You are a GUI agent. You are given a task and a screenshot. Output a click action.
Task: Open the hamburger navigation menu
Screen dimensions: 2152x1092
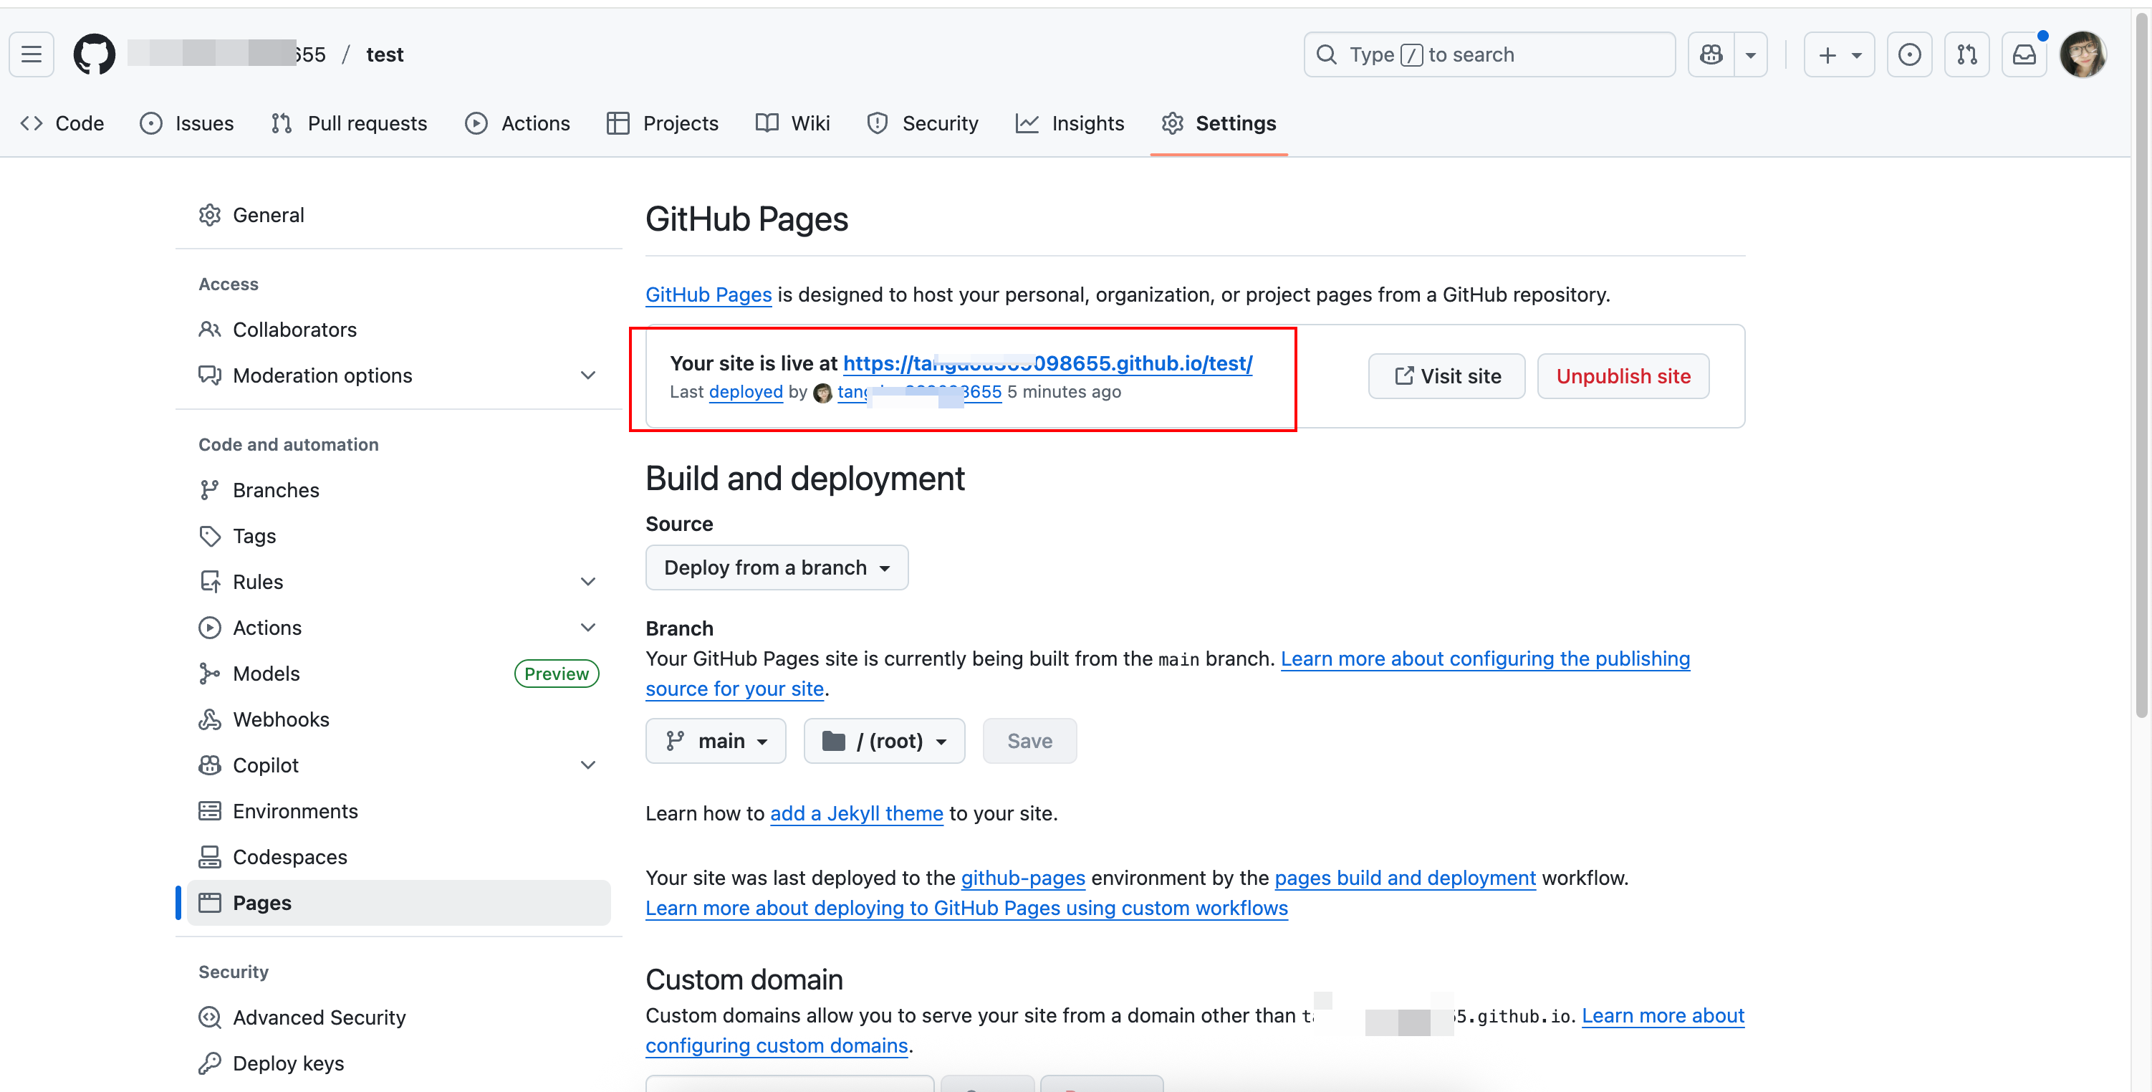[x=32, y=54]
